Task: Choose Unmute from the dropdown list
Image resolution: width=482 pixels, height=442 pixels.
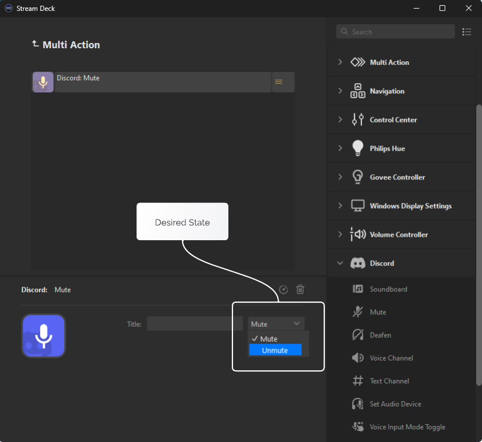Action: click(x=275, y=350)
